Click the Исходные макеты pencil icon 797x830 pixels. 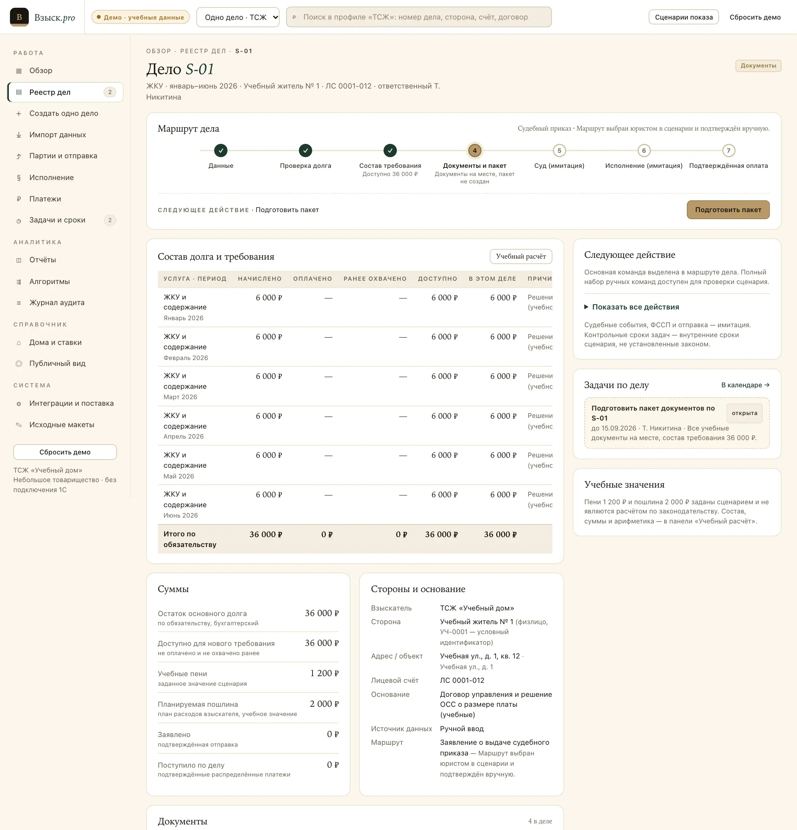18,425
